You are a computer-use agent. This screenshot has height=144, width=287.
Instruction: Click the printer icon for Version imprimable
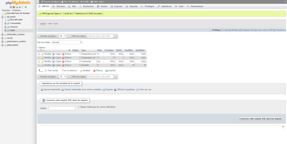[x=42, y=90]
